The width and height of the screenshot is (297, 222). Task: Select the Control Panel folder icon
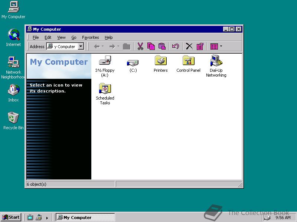pyautogui.click(x=188, y=61)
